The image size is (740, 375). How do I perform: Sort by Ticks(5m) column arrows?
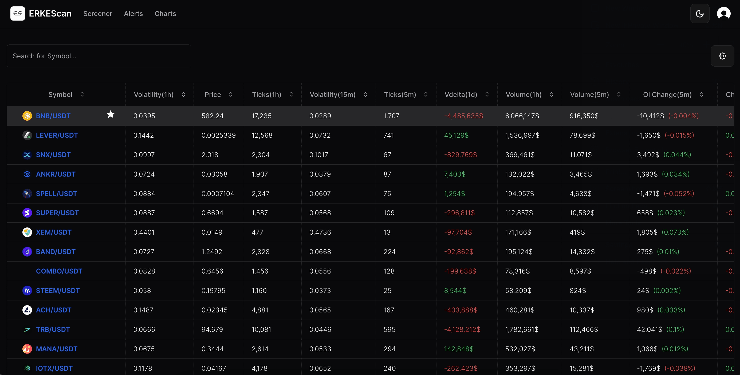pyautogui.click(x=426, y=95)
